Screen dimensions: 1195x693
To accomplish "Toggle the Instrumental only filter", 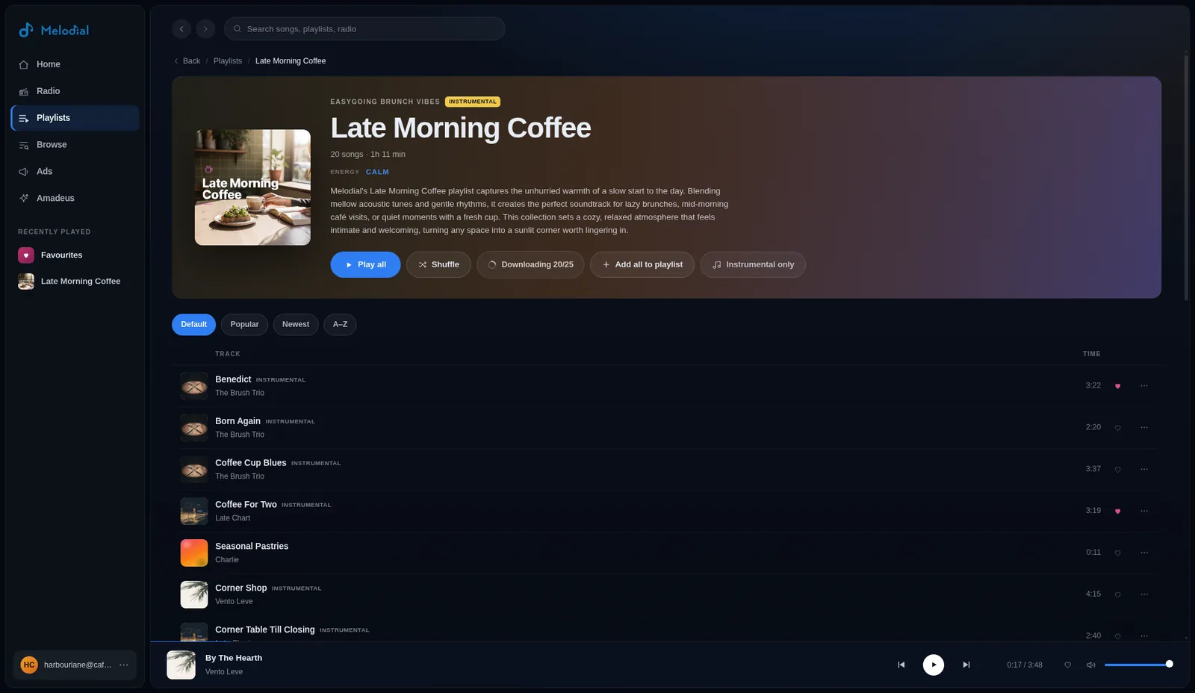I will [x=753, y=265].
